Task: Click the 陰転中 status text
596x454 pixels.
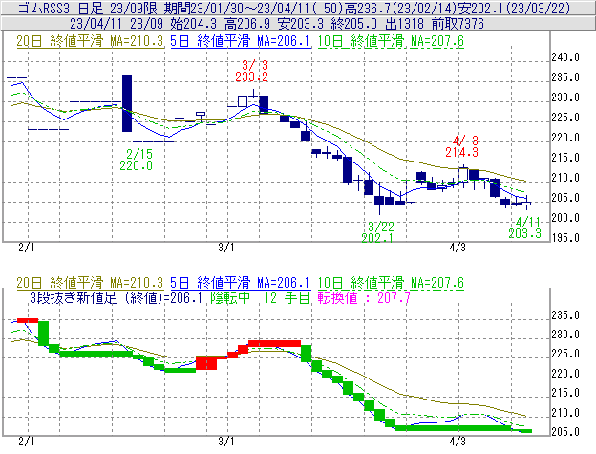Action: coord(230,298)
